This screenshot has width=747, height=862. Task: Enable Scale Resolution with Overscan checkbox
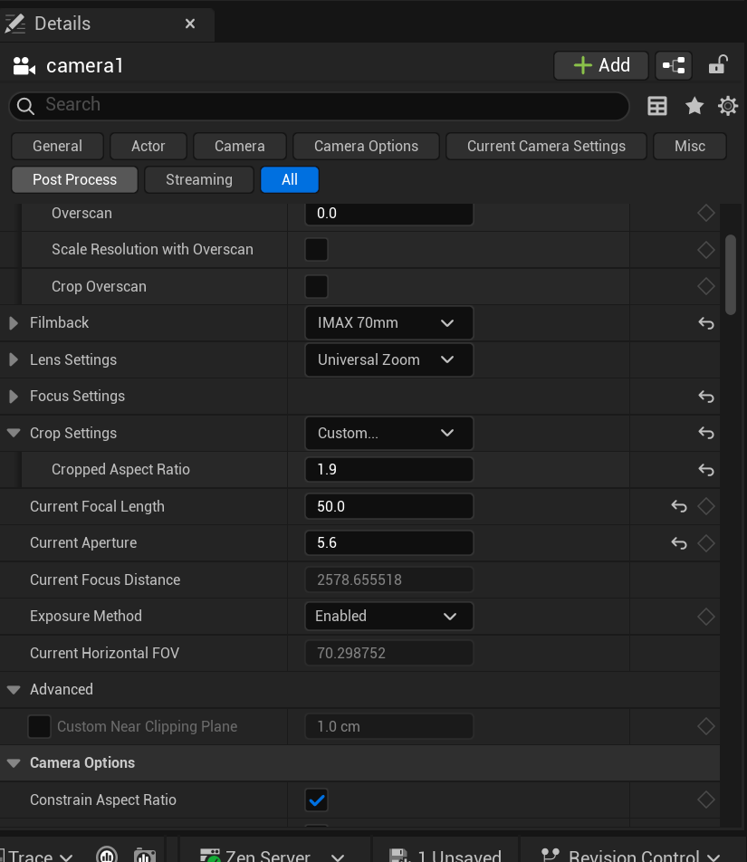click(x=317, y=250)
